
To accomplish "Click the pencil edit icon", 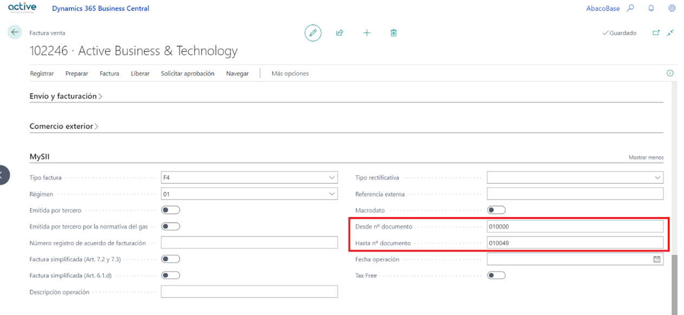I will pos(313,33).
